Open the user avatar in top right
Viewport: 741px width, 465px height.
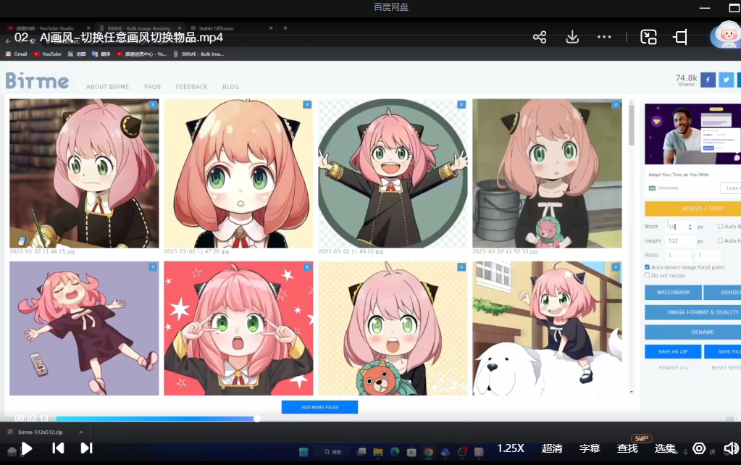pyautogui.click(x=727, y=35)
